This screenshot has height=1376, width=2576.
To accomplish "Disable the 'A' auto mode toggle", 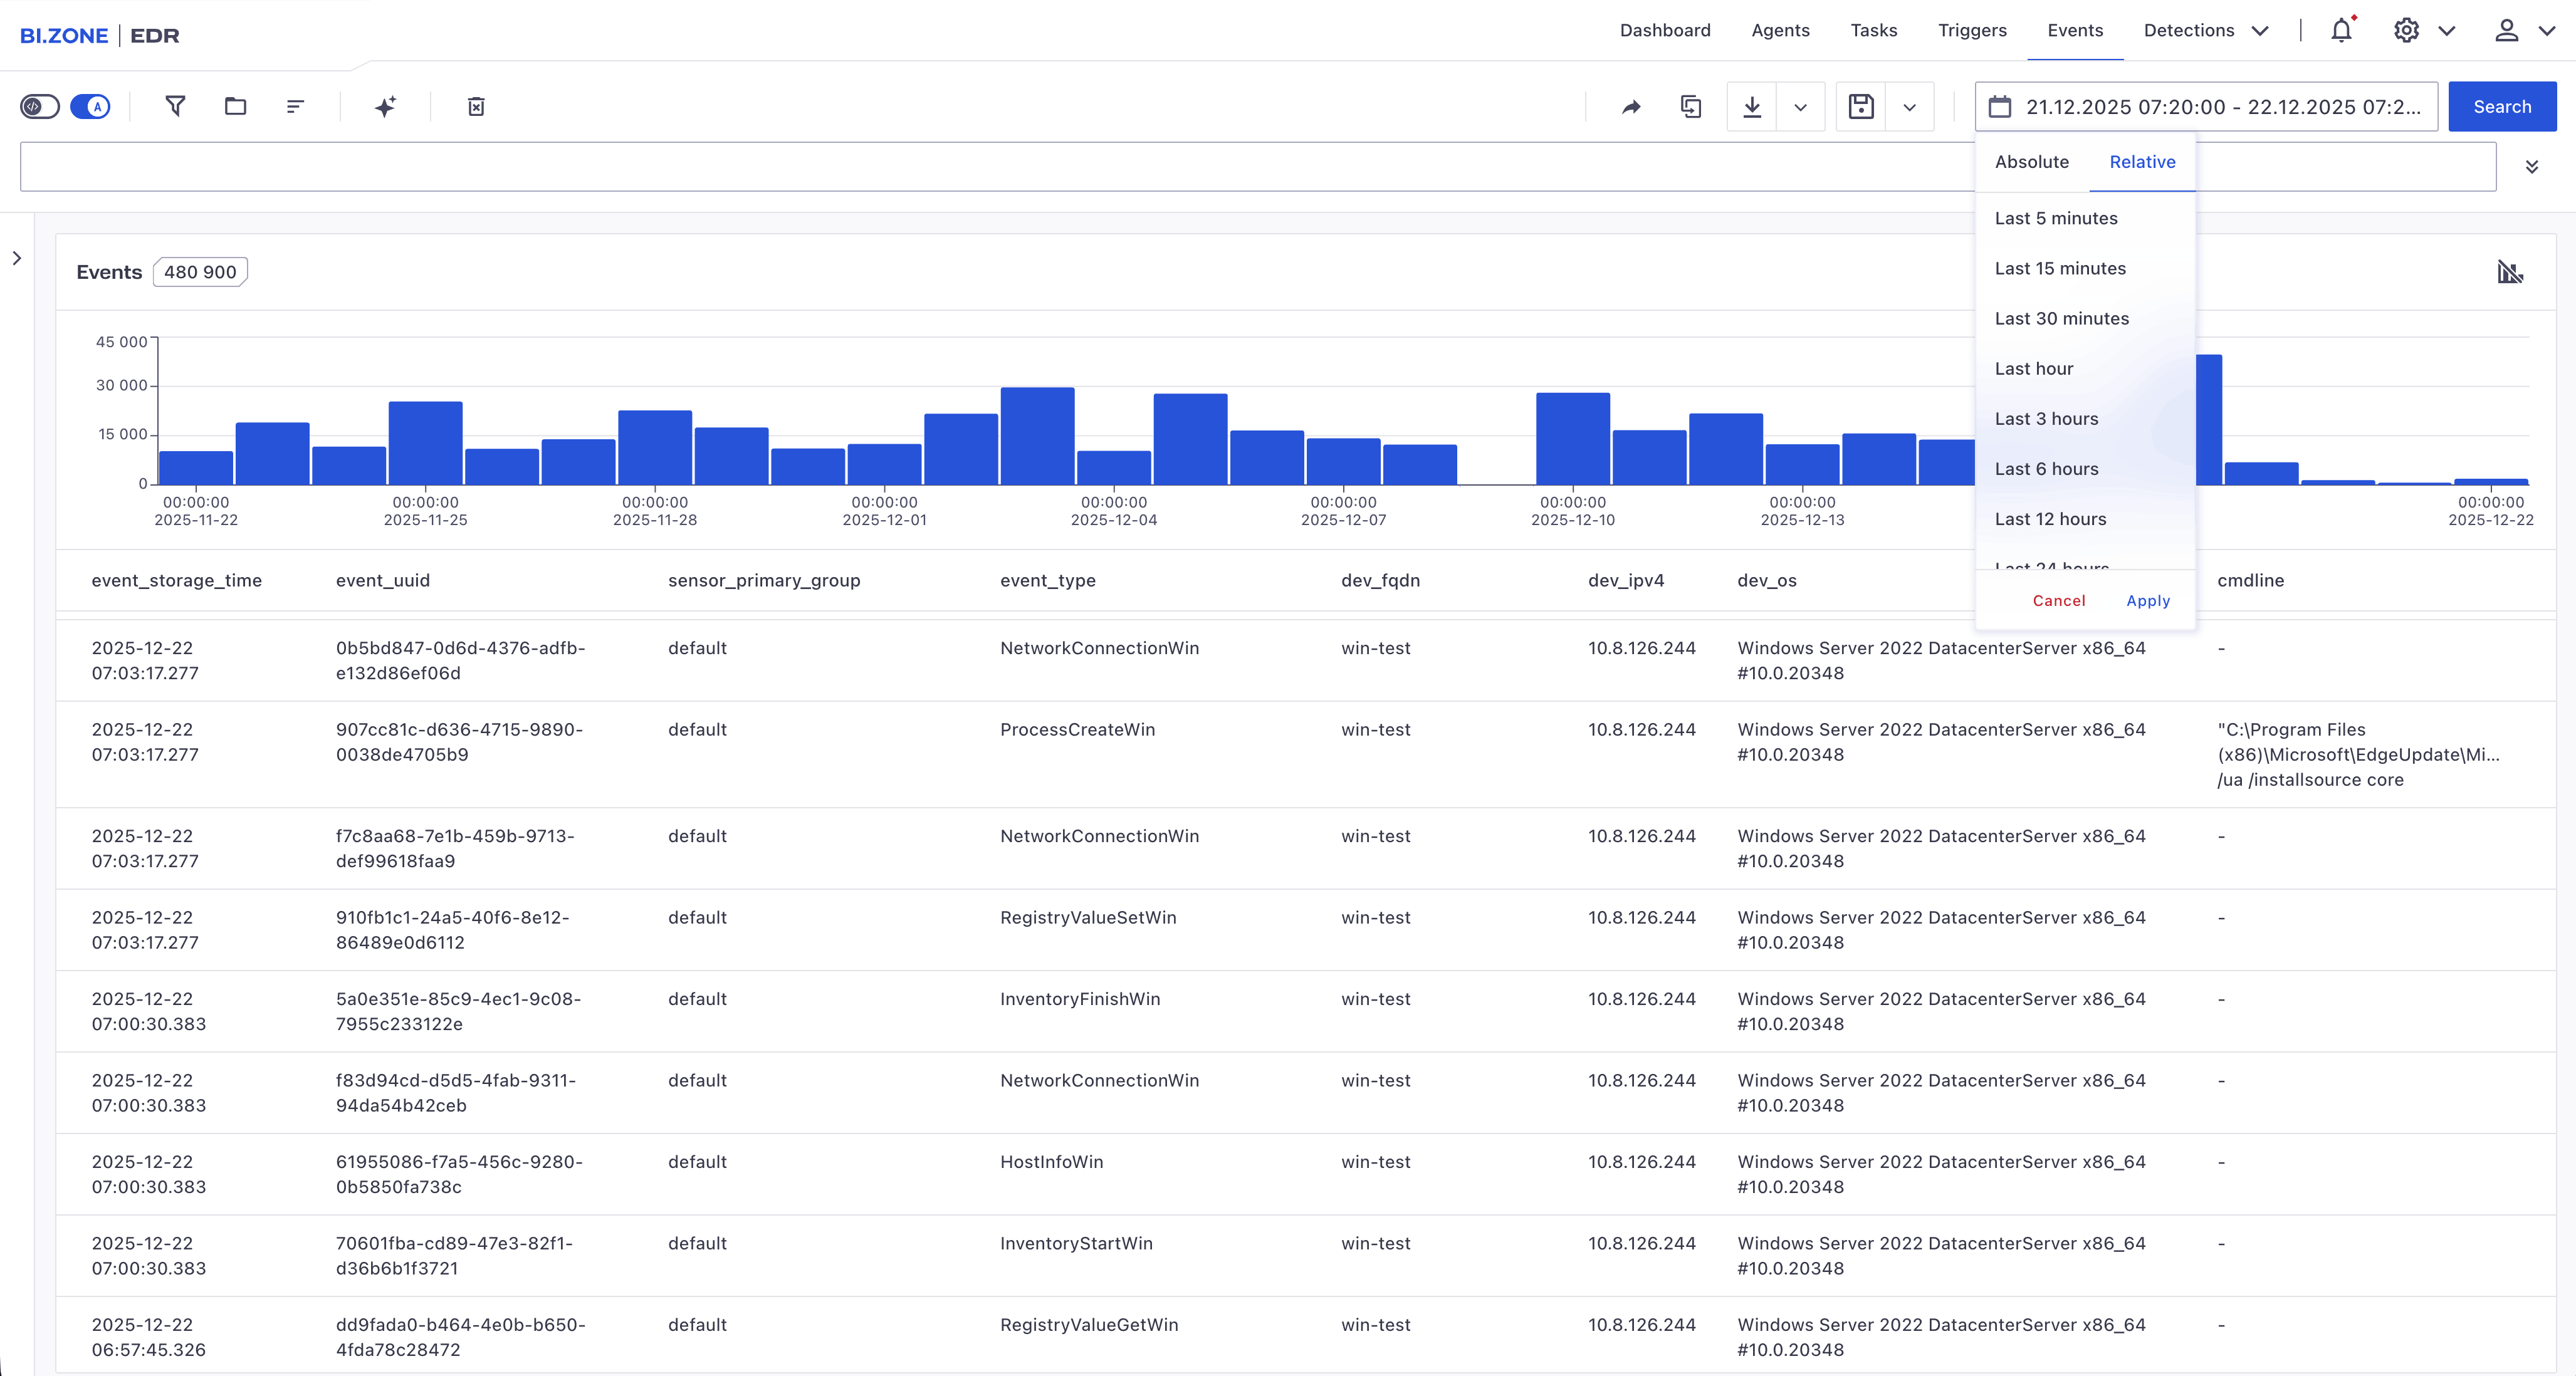I will pyautogui.click(x=90, y=106).
